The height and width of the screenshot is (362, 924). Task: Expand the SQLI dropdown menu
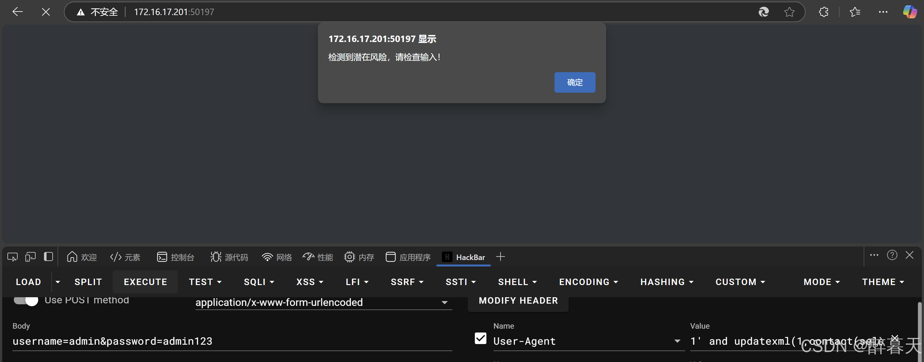pos(259,282)
